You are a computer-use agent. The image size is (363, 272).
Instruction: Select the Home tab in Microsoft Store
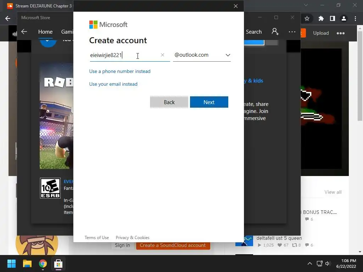(45, 32)
